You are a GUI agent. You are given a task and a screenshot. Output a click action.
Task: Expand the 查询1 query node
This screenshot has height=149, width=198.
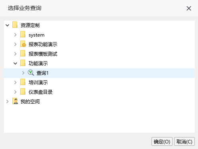pos(23,73)
